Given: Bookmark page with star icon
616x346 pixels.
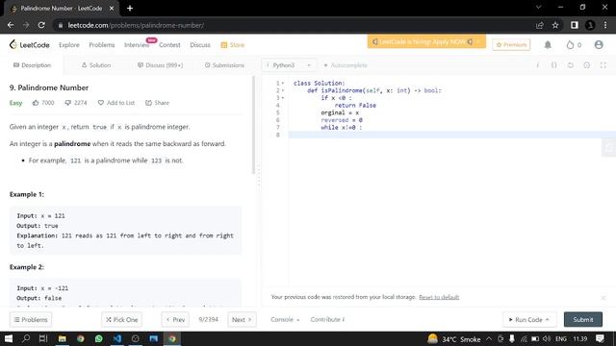Looking at the screenshot, I should [555, 25].
